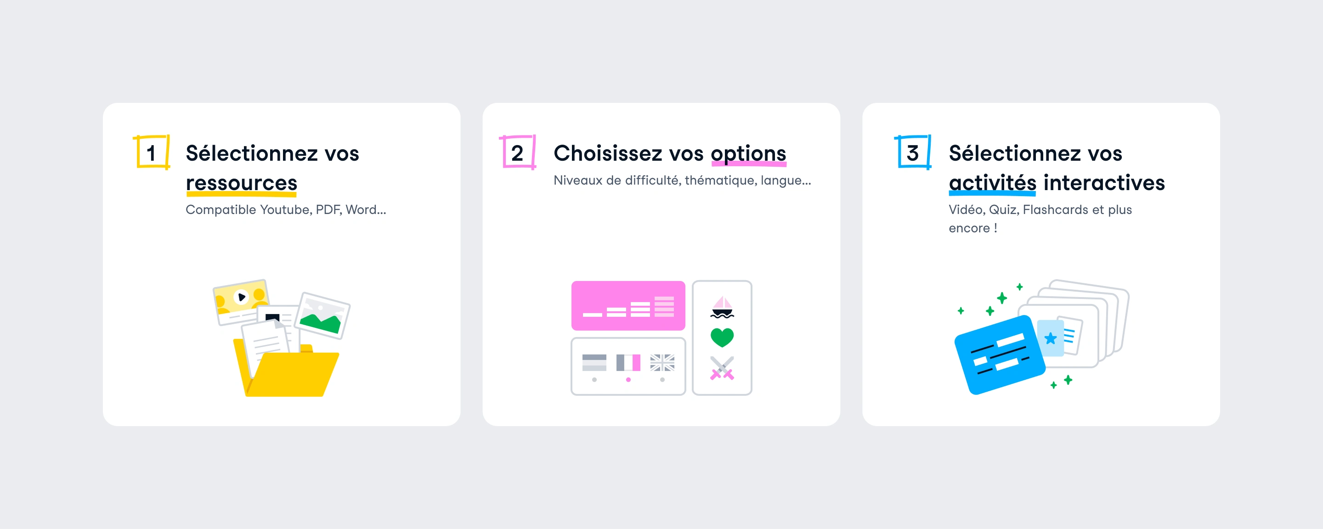Click the blue quiz card illustration
This screenshot has height=529, width=1323.
click(x=1000, y=355)
